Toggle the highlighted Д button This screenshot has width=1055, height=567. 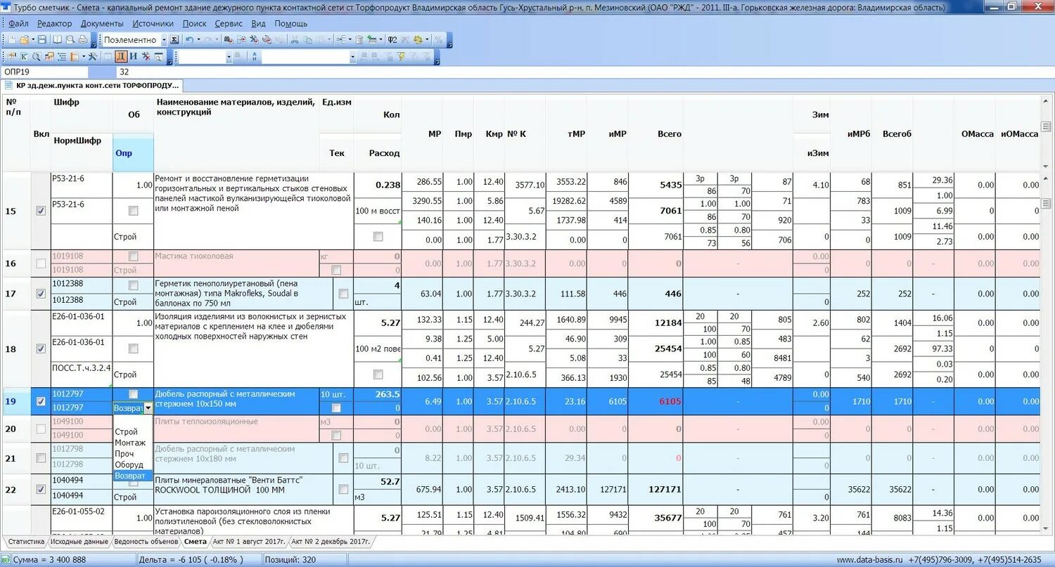tap(121, 57)
